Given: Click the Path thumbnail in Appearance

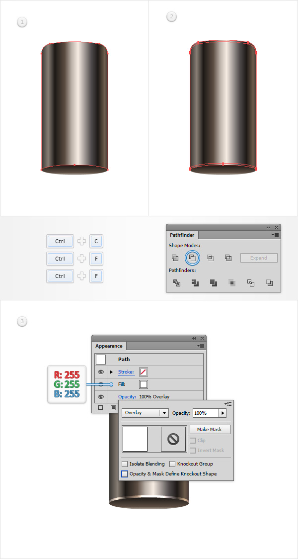Looking at the screenshot, I should (101, 360).
